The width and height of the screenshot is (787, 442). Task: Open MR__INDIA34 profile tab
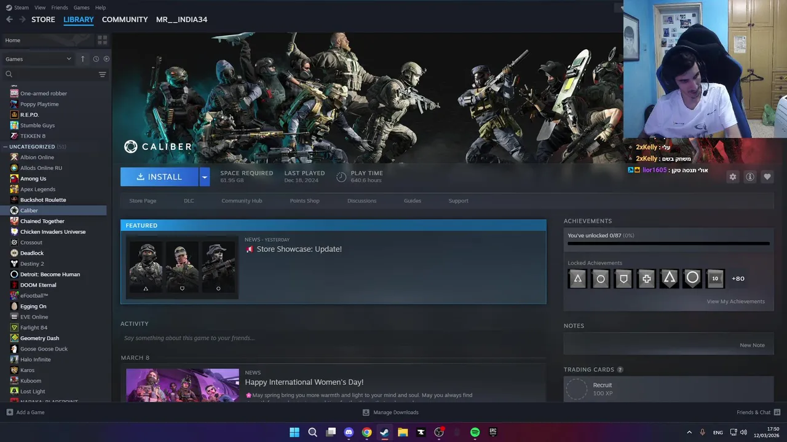pos(181,20)
